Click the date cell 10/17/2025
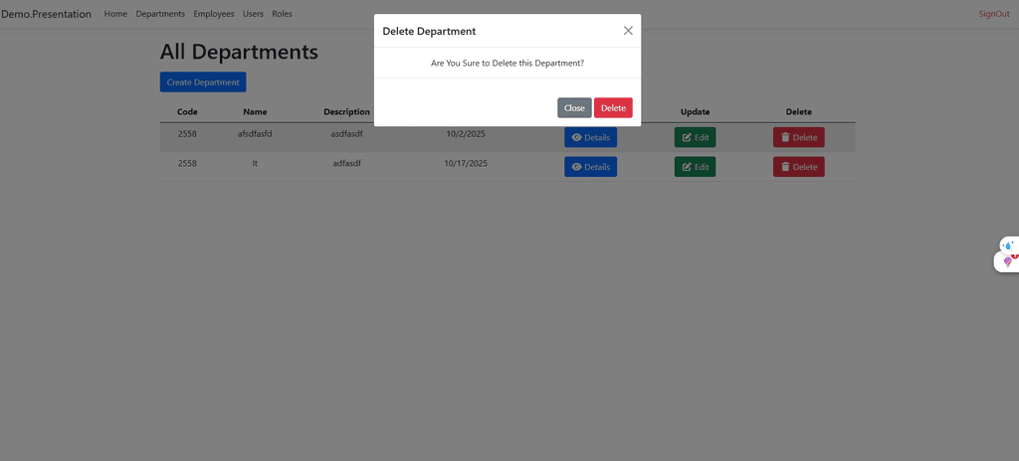The height and width of the screenshot is (461, 1019). (x=466, y=164)
